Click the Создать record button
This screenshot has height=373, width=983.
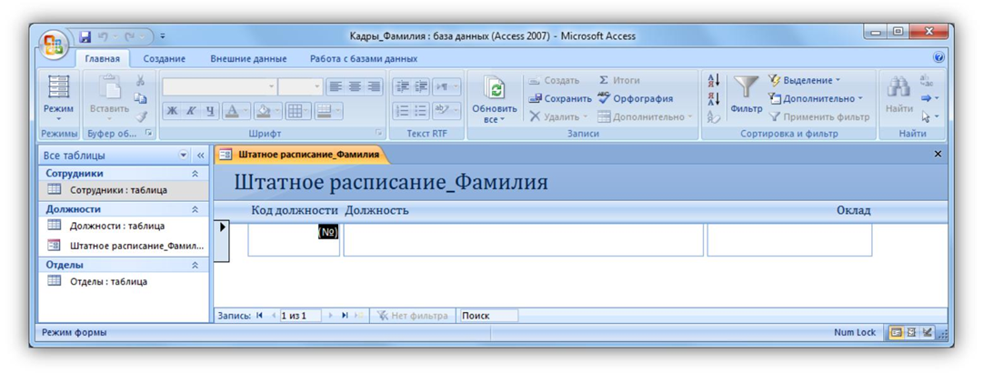tap(553, 81)
